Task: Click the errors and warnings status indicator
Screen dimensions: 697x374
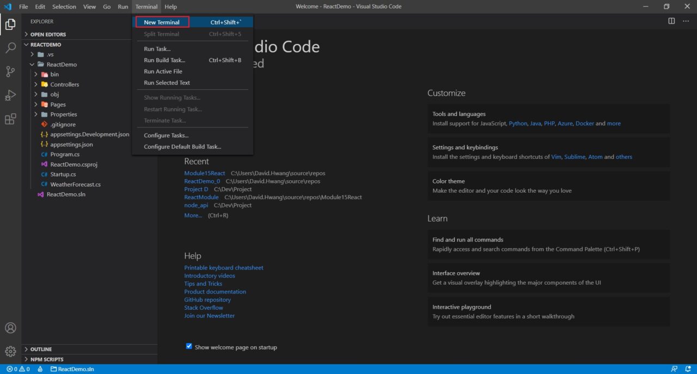Action: tap(16, 369)
